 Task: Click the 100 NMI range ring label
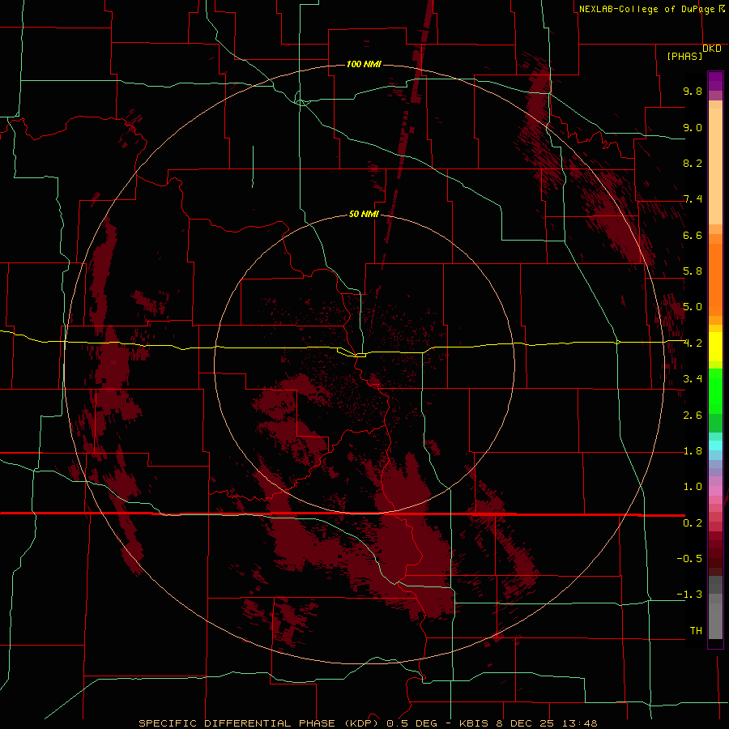364,64
